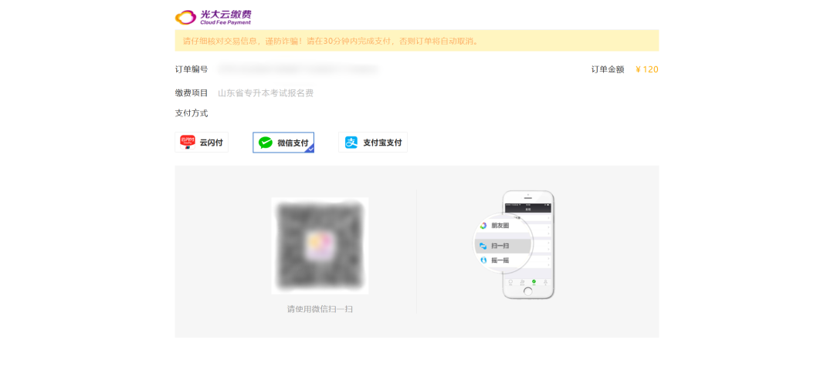The width and height of the screenshot is (834, 386).
Task: Switch payment method to 支付宝支付 label
Action: coord(382,143)
